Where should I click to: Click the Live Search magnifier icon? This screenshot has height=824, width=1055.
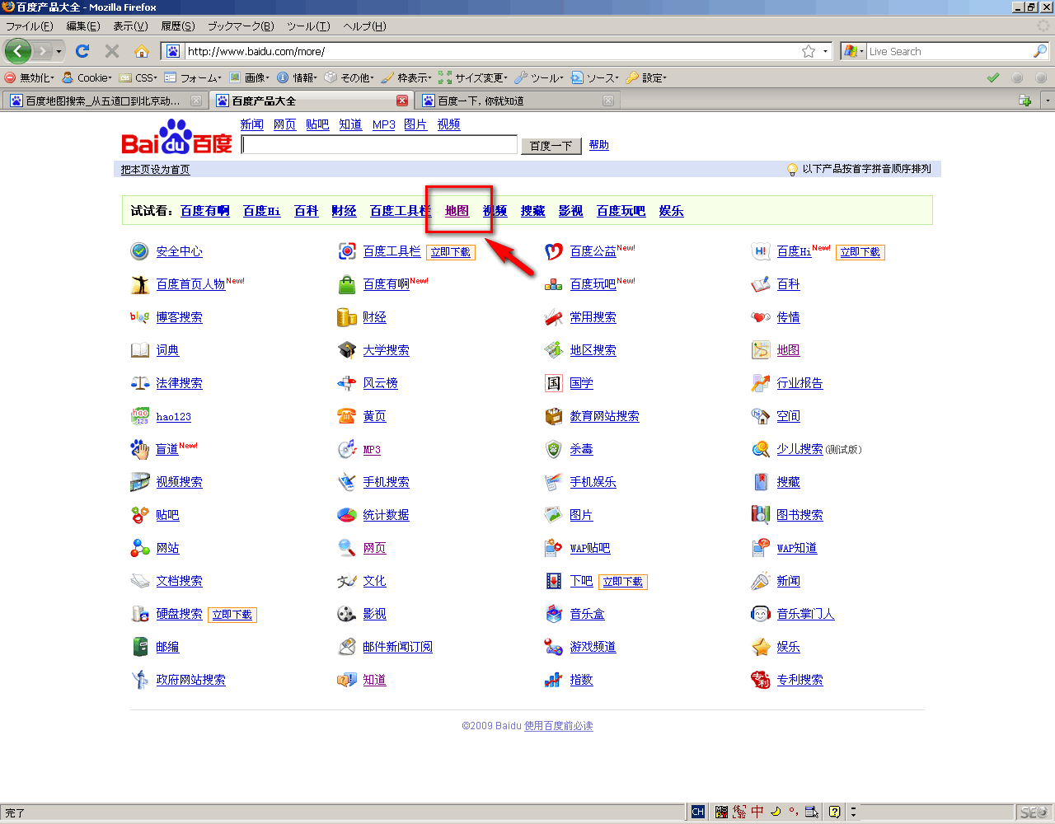[x=1040, y=51]
